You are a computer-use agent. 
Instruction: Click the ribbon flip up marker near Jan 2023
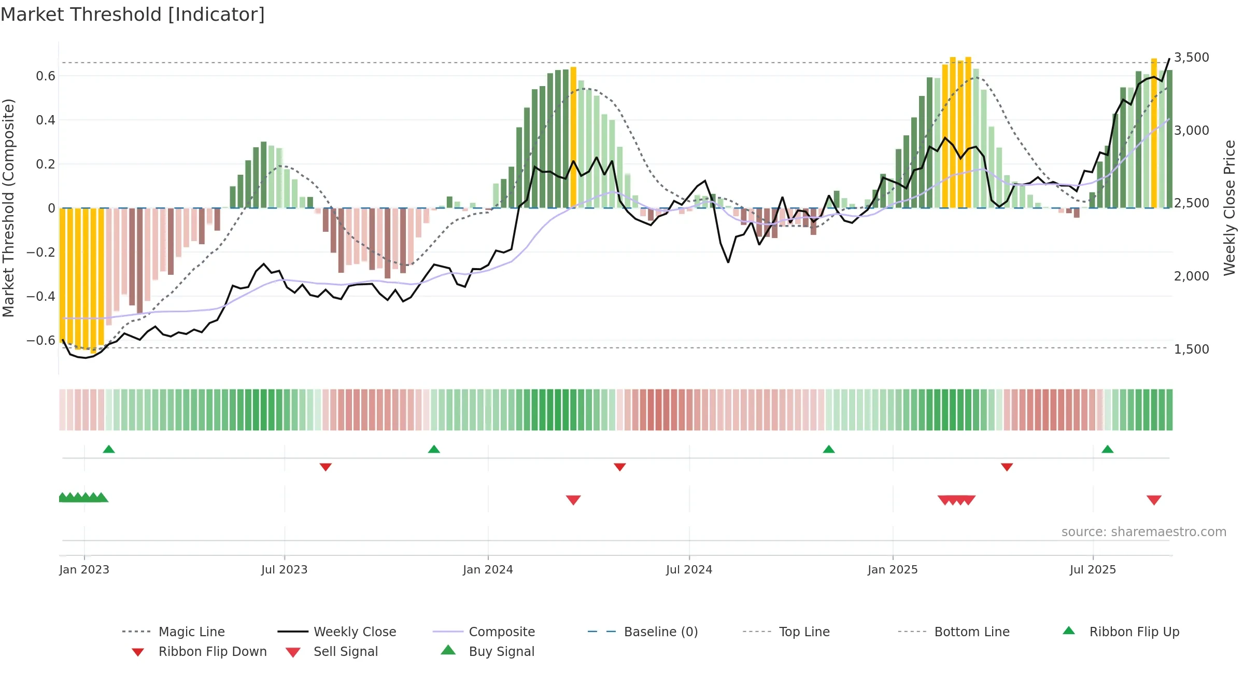109,449
